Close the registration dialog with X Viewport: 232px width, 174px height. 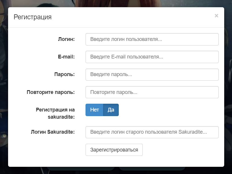pos(216,16)
